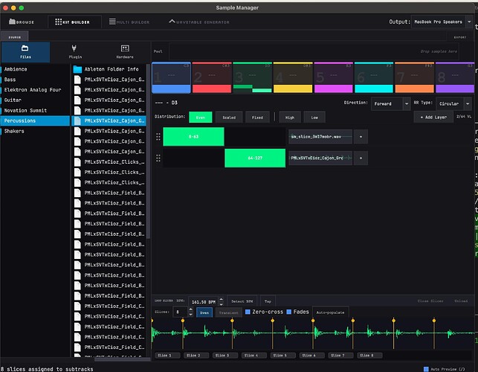Screen dimensions: 478x372
Task: Open the Direction Forward dropdown
Action: click(x=390, y=103)
